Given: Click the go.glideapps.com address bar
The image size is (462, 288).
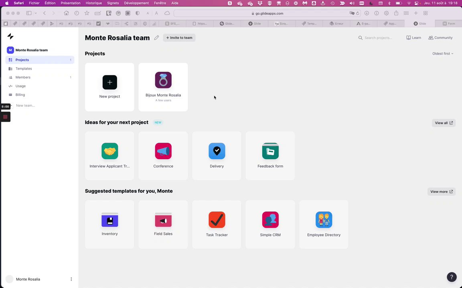Looking at the screenshot, I should [267, 13].
